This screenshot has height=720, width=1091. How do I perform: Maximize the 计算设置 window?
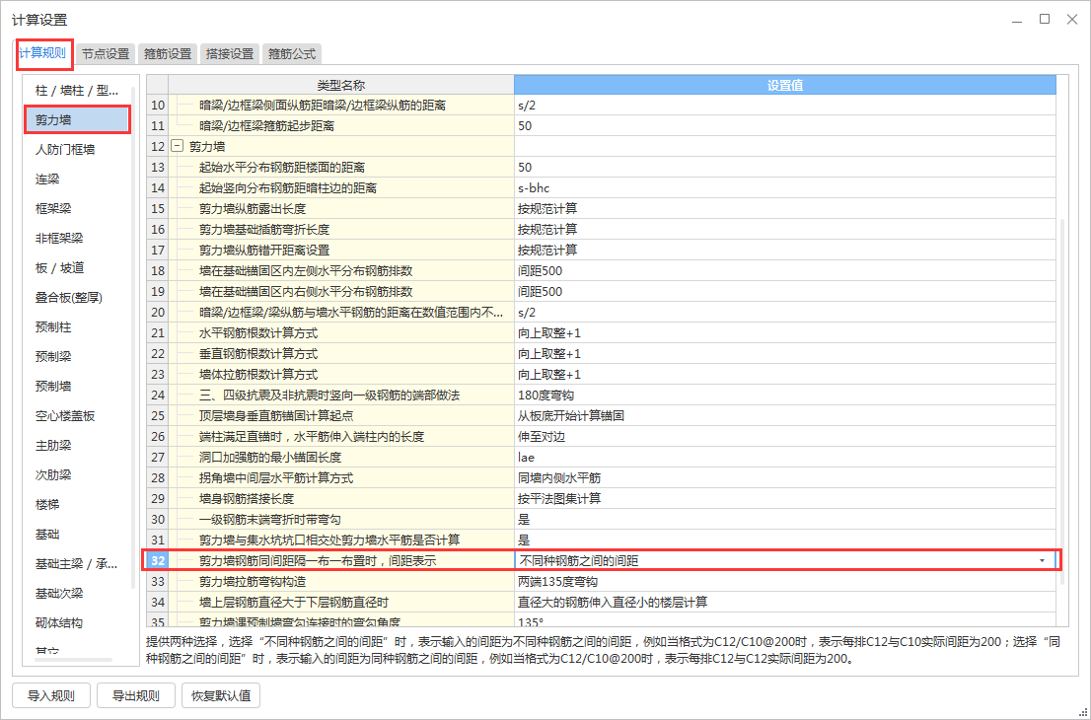(1045, 20)
